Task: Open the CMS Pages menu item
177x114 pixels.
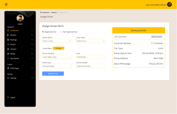Action: tap(20, 68)
